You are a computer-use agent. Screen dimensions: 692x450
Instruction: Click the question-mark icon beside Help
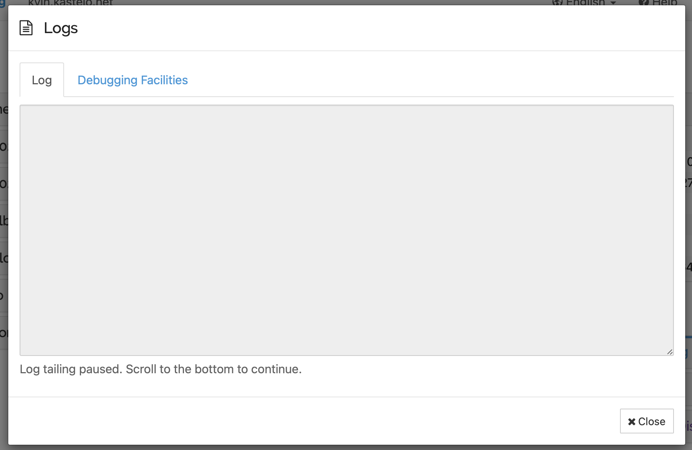(643, 3)
